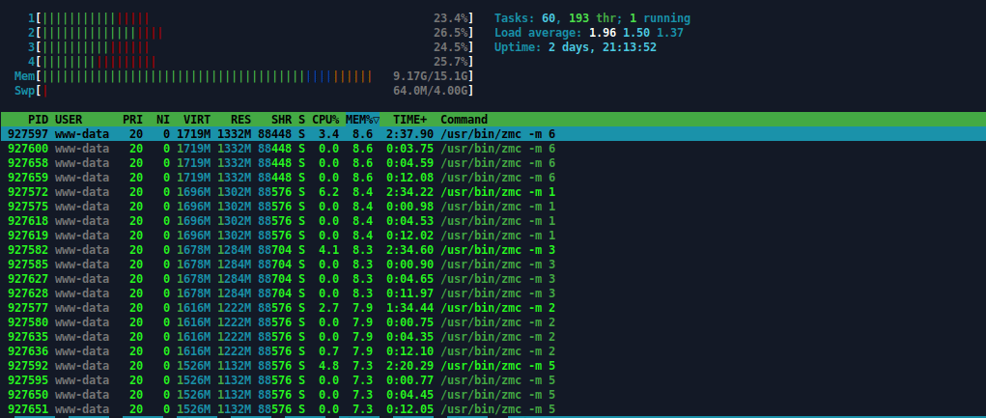Click CPU% value 4.8

point(329,365)
